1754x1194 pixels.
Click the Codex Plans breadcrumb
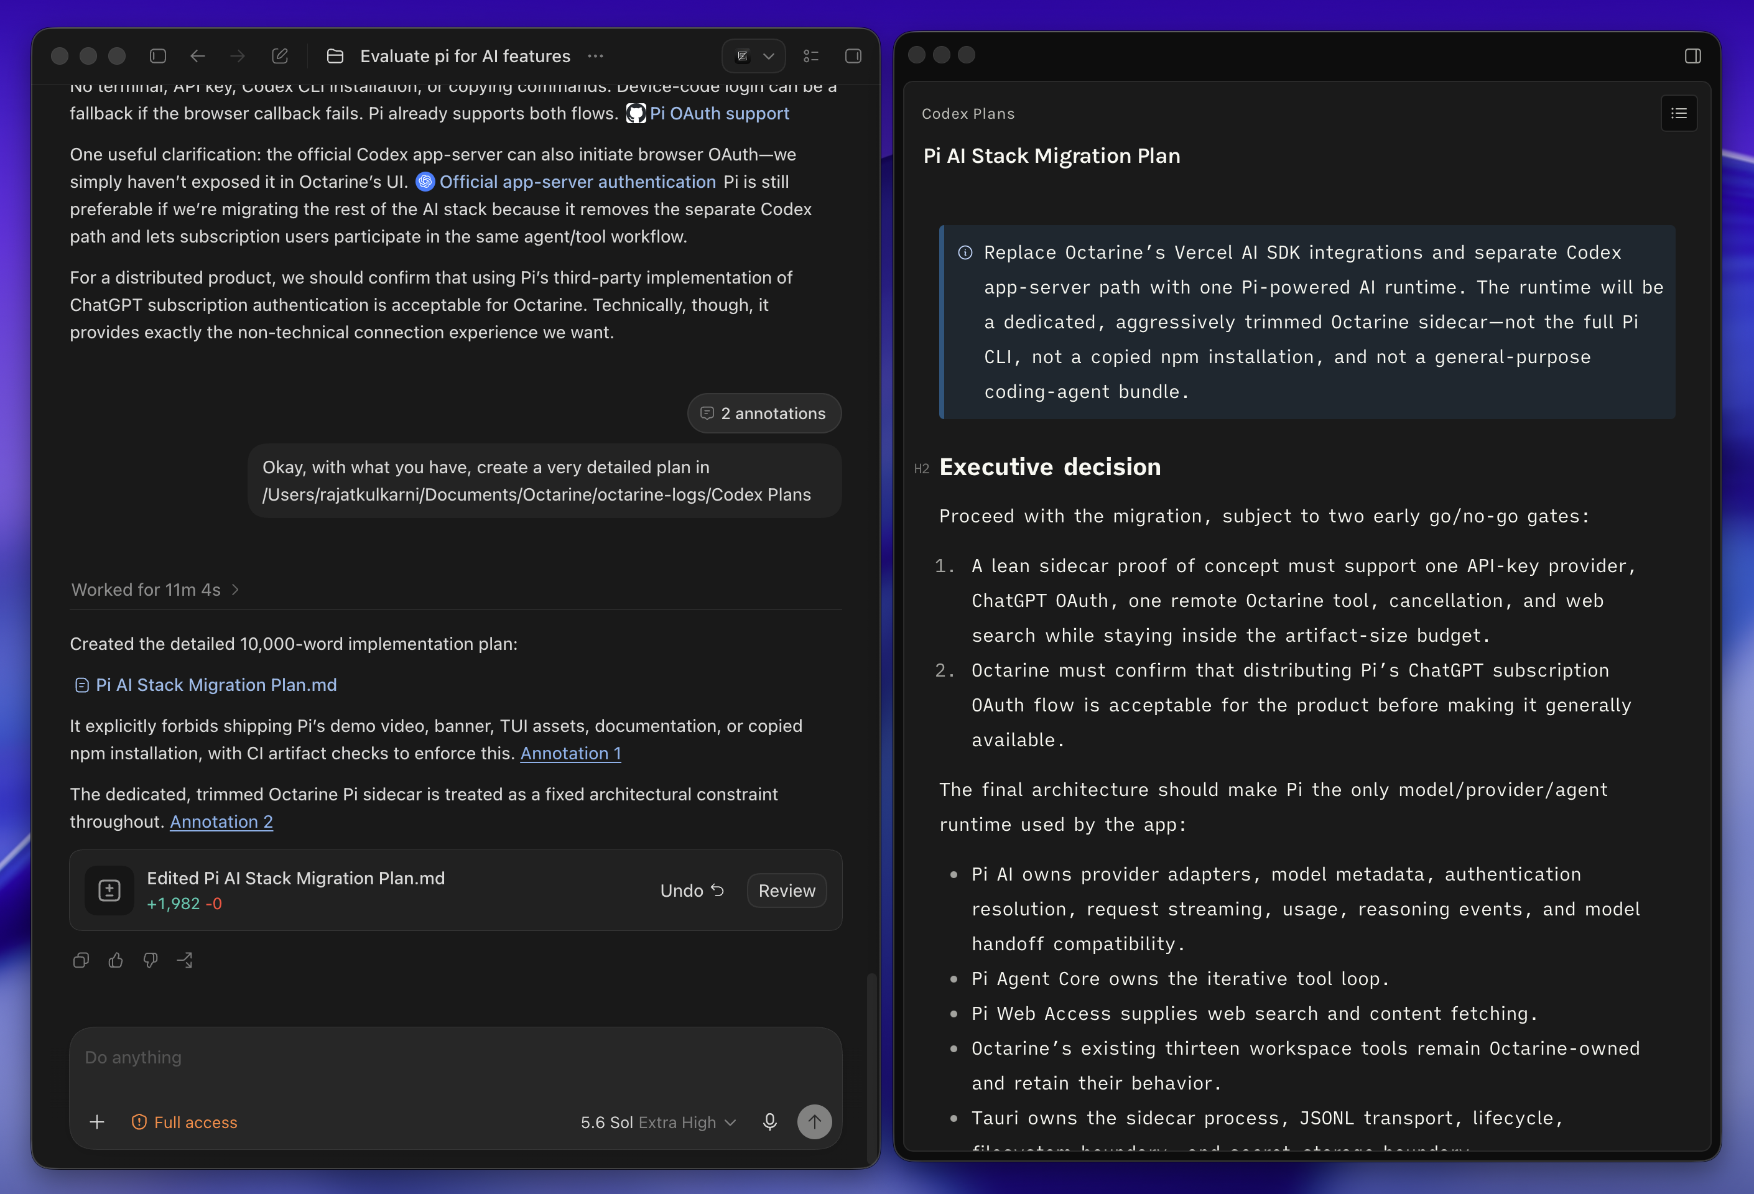[x=968, y=113]
